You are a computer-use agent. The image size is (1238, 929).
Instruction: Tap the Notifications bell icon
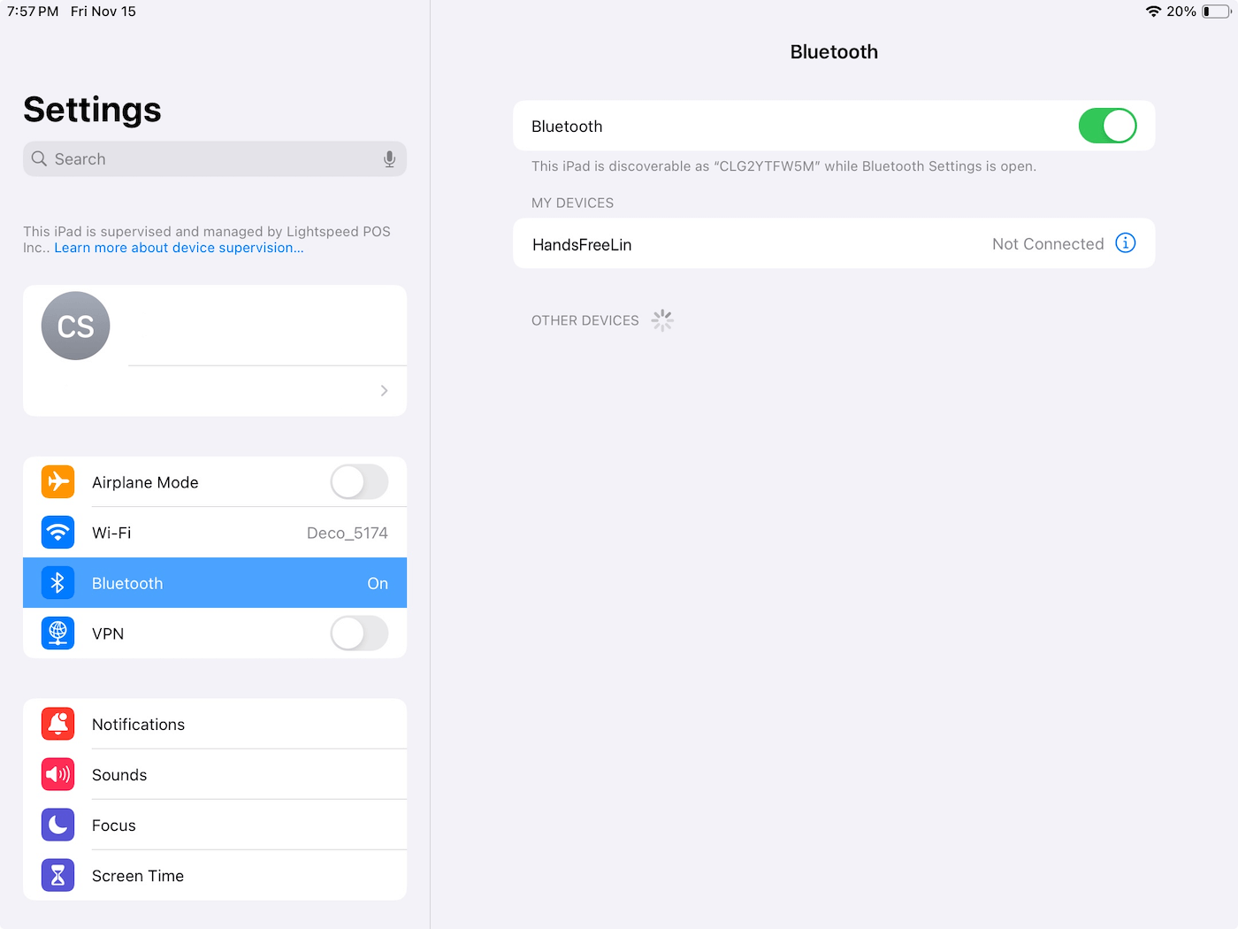point(57,724)
